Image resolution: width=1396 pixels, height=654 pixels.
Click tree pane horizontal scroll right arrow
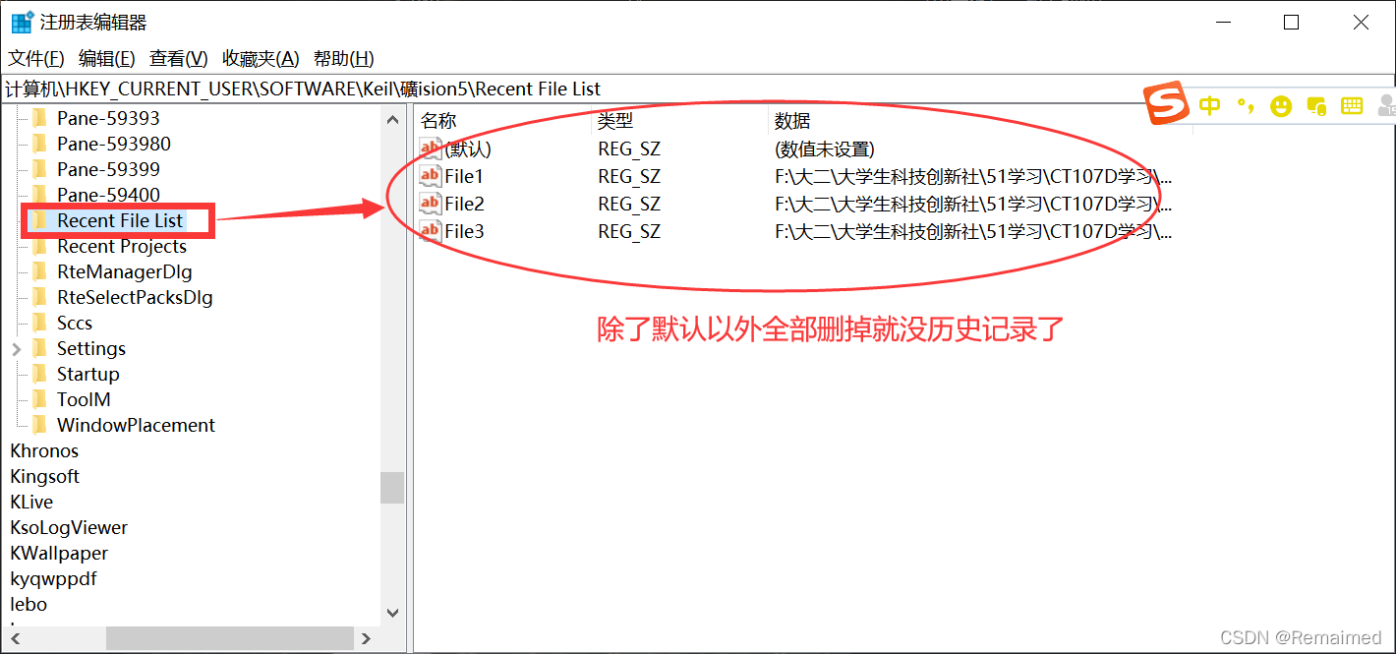366,638
